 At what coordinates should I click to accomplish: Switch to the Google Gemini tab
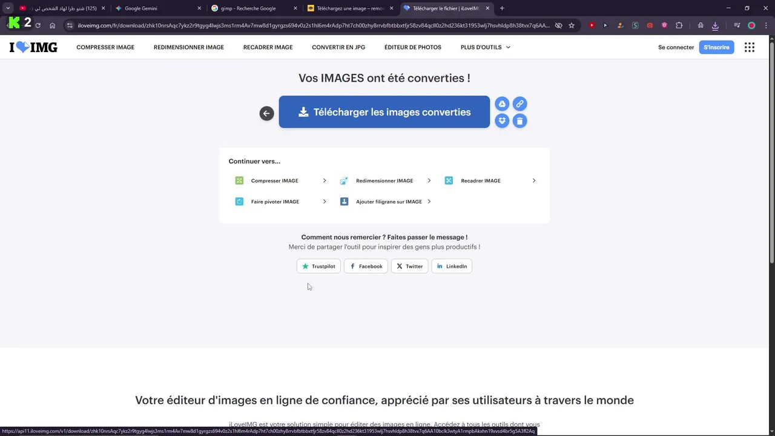(159, 8)
